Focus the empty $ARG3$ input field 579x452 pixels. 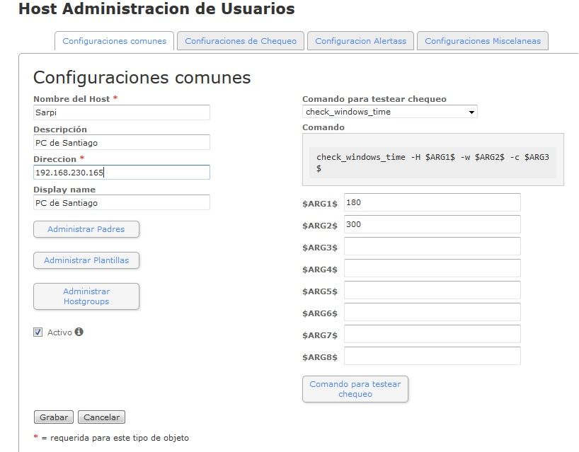click(x=432, y=246)
